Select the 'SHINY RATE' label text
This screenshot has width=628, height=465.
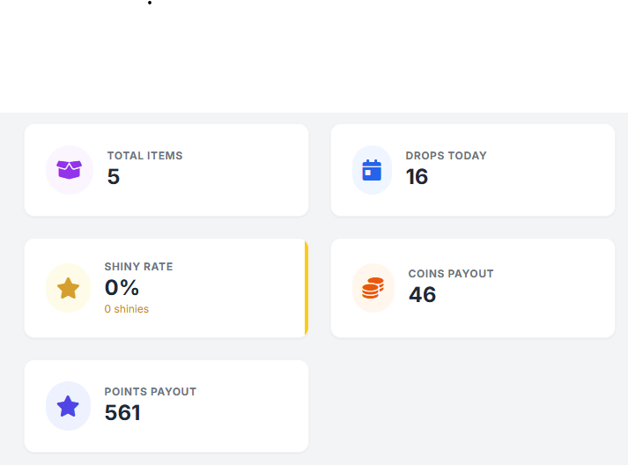(138, 267)
